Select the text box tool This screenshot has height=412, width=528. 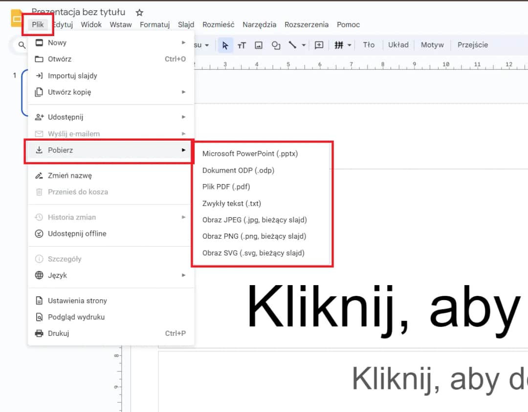[242, 45]
